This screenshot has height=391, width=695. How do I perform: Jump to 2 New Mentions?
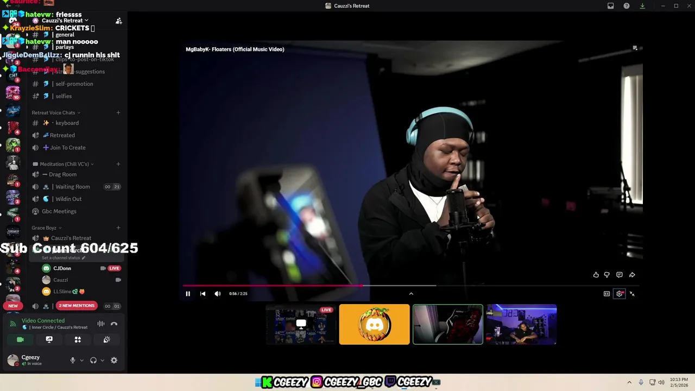[x=77, y=306]
